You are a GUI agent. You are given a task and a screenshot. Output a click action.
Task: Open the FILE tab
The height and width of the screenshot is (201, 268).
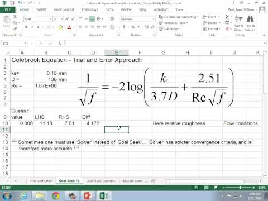(7, 10)
